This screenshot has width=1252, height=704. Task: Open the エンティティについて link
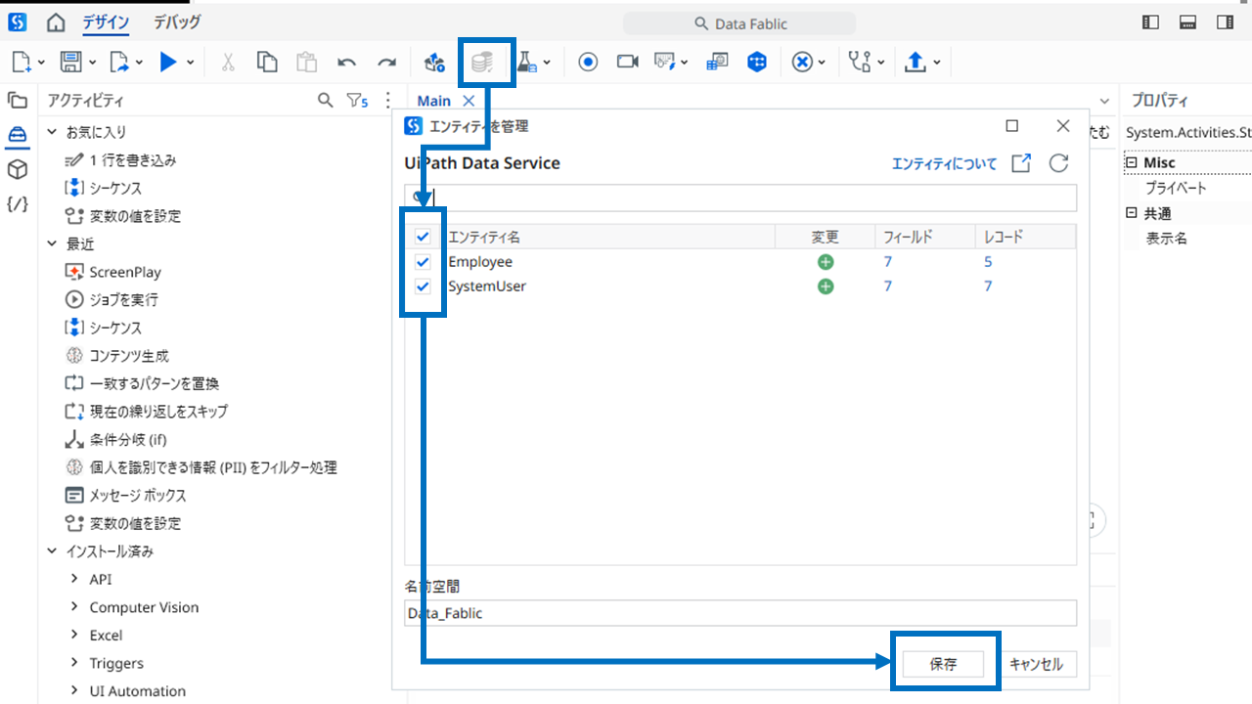point(944,163)
